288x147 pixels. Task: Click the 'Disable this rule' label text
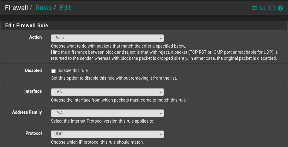[72, 70]
